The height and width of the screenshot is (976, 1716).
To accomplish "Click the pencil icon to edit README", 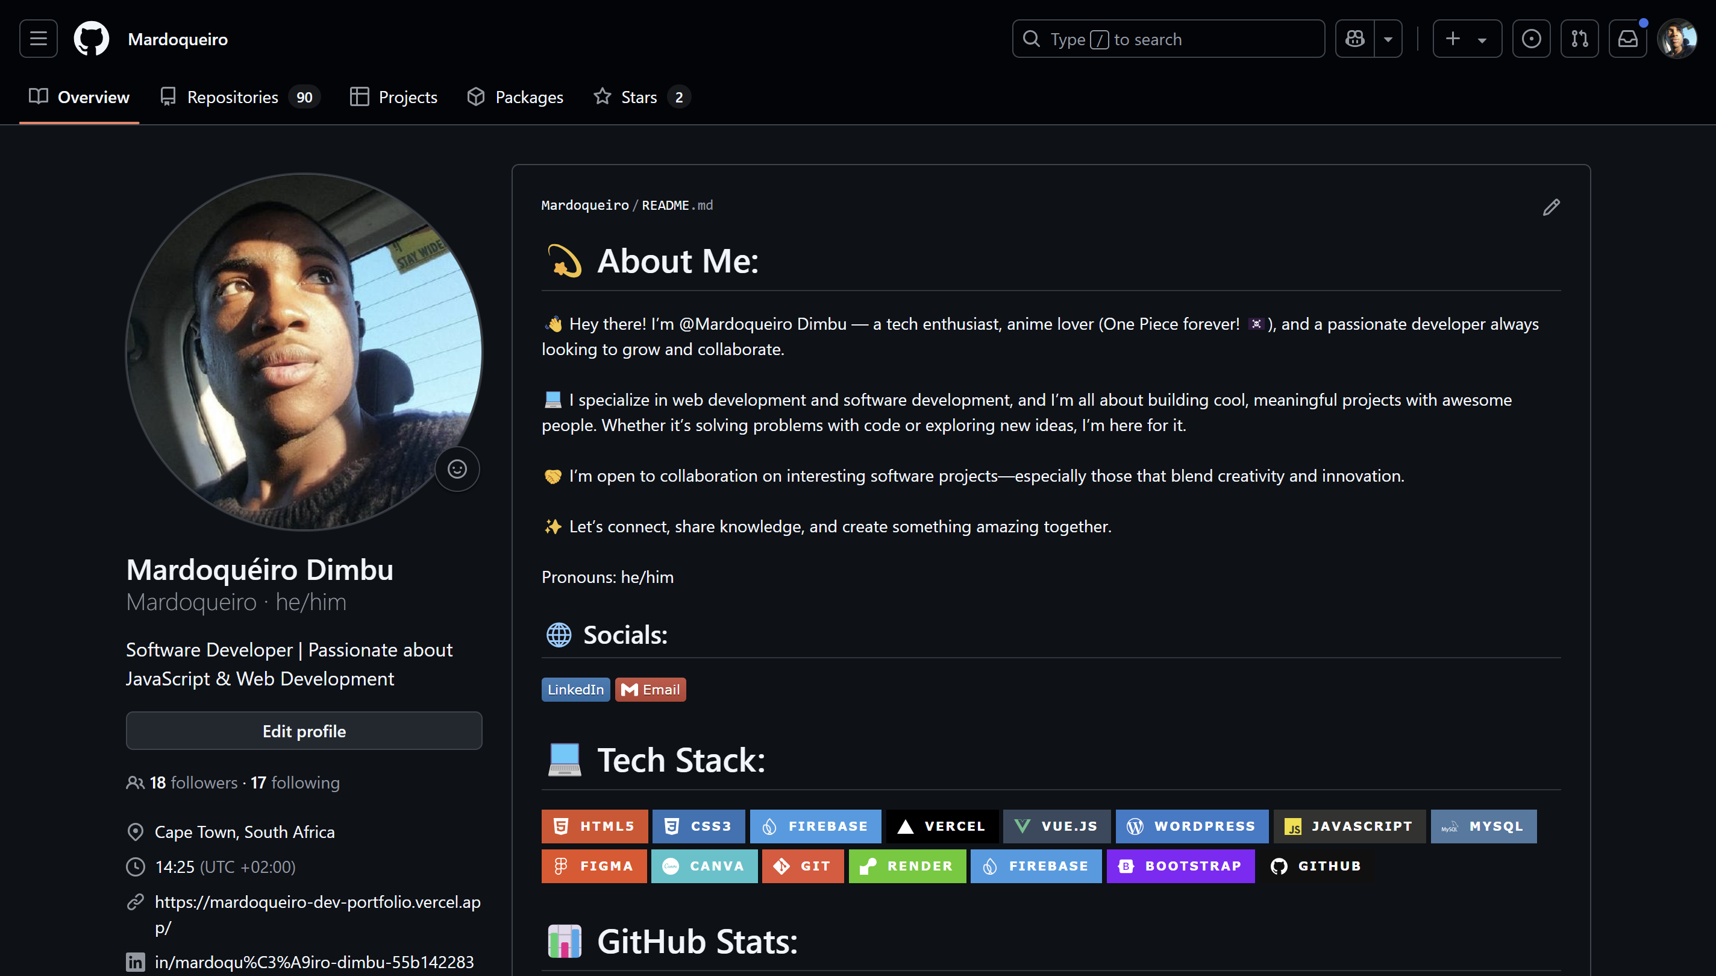I will 1550,207.
